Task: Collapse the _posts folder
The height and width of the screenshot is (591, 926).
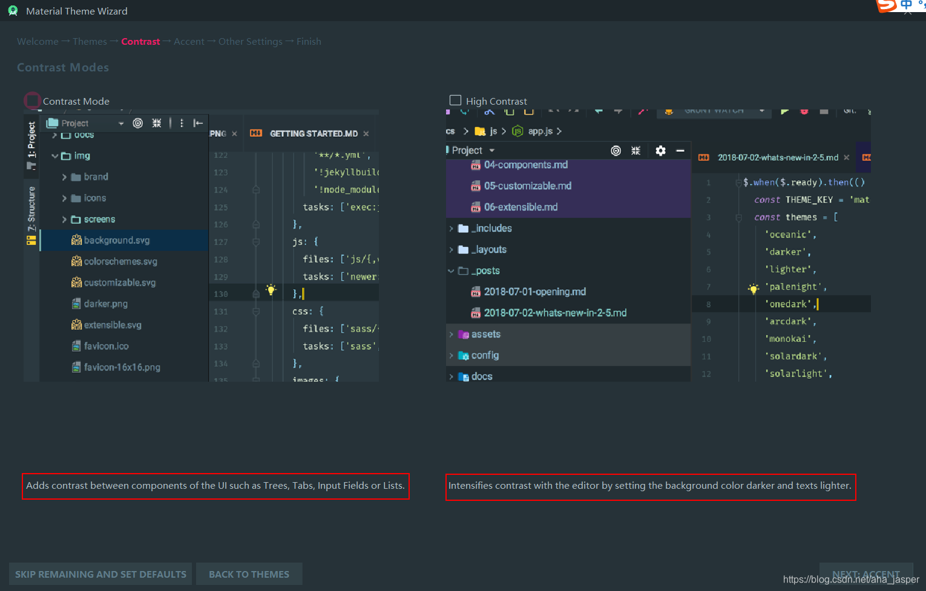Action: [x=451, y=270]
